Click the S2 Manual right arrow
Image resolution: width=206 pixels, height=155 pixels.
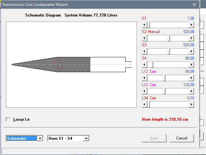coord(191,38)
